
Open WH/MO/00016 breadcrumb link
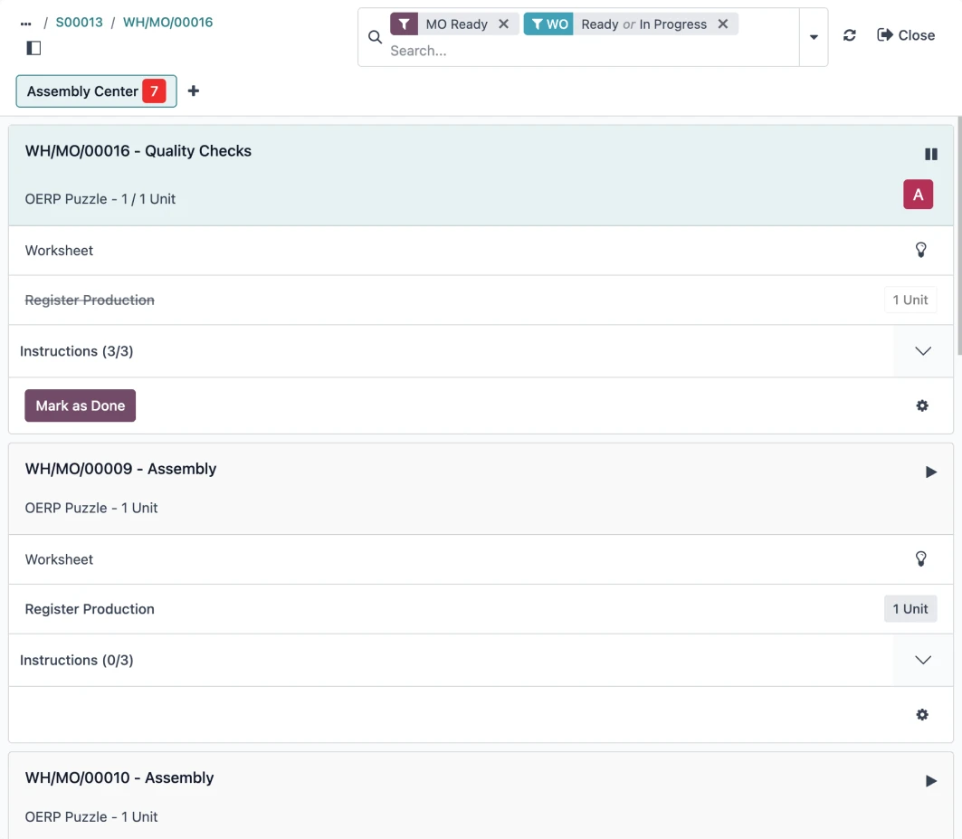pyautogui.click(x=167, y=22)
